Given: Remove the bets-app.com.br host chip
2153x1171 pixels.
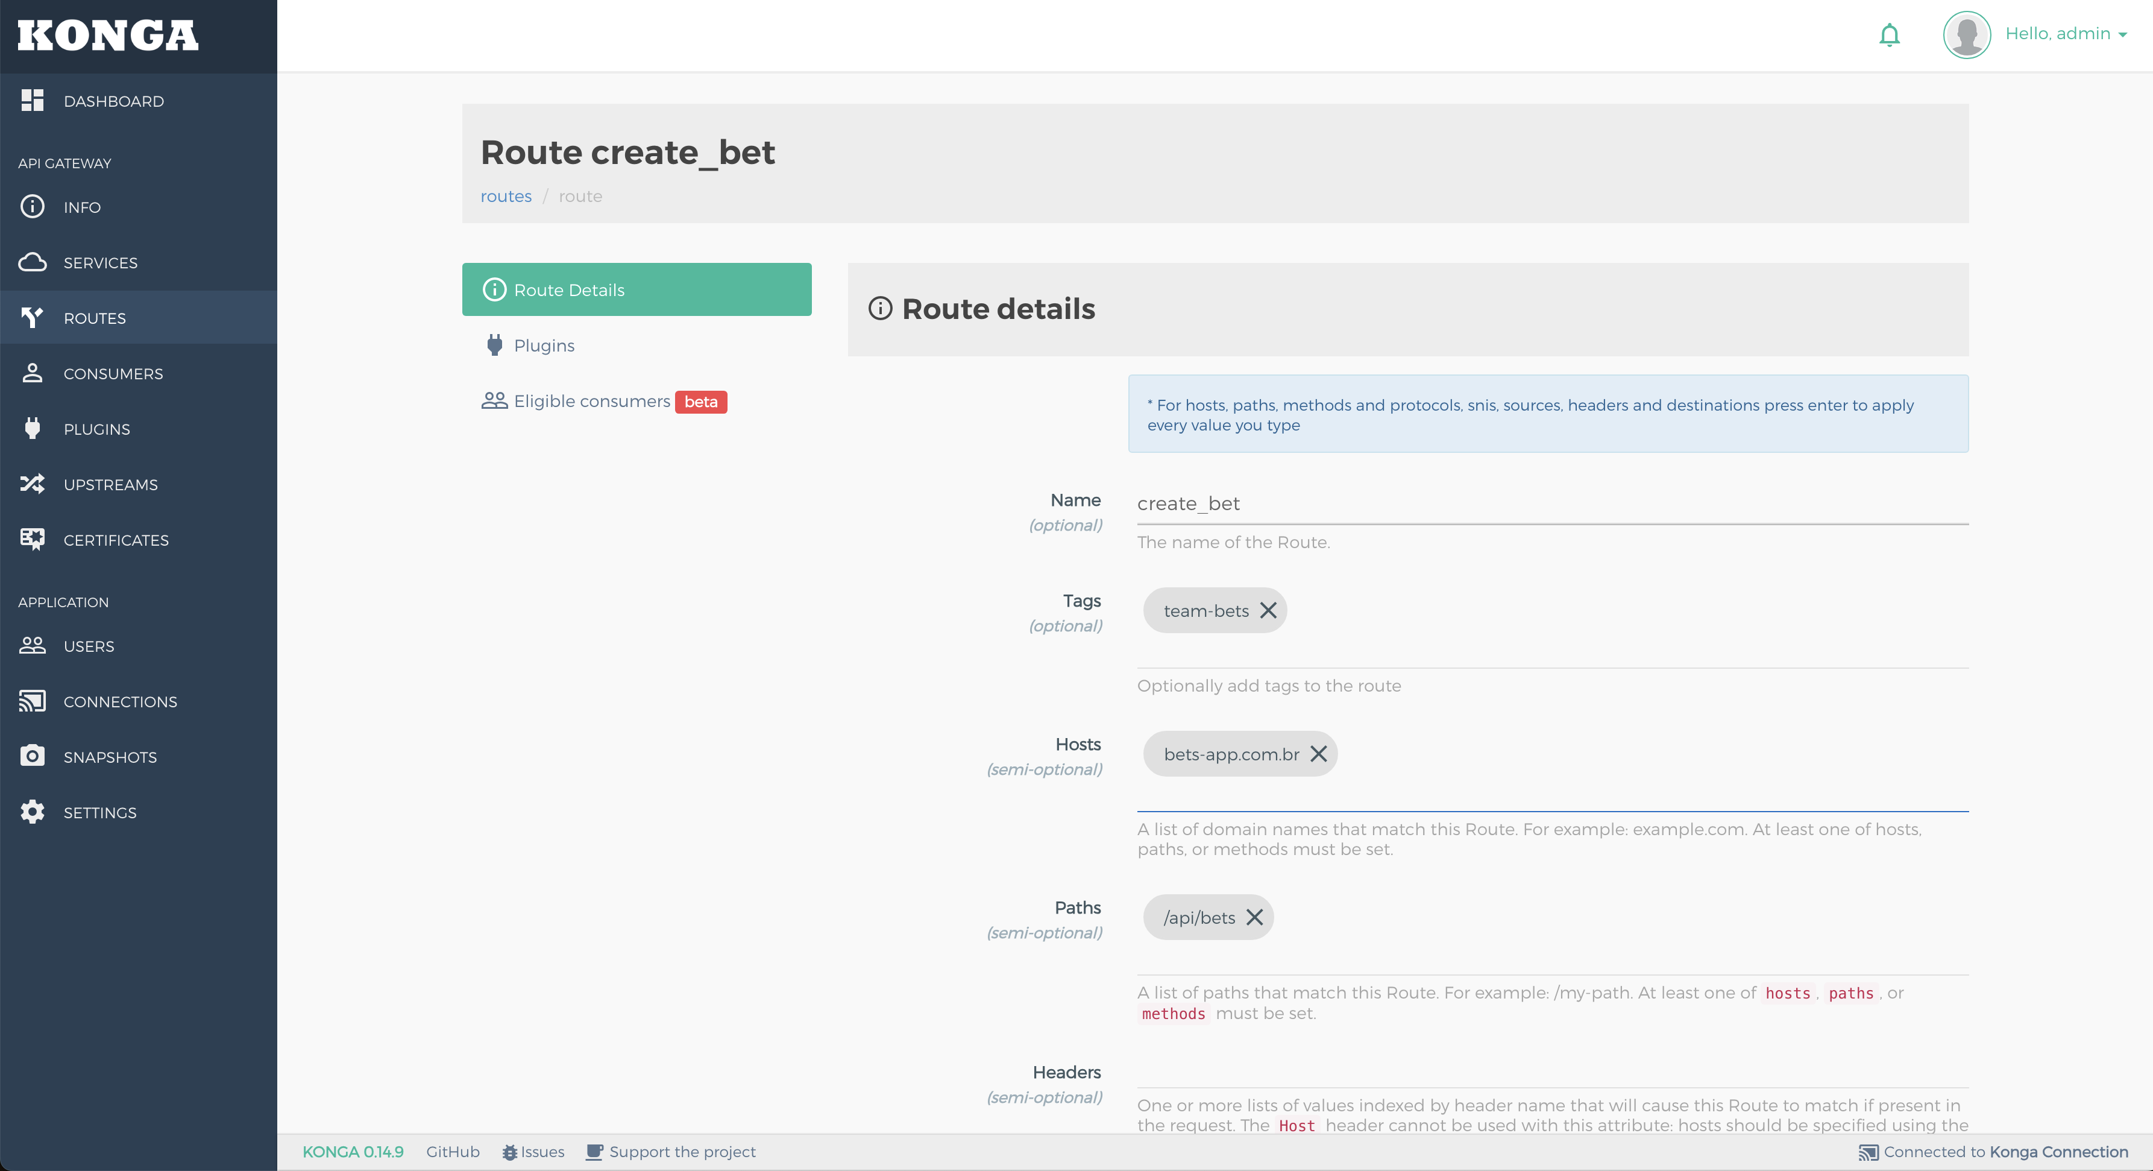Looking at the screenshot, I should (x=1318, y=754).
